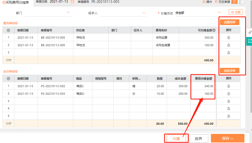Screen dimensions: 252x143
Task: Open the 单据日期 calendar picker icon
Action: (72, 2)
